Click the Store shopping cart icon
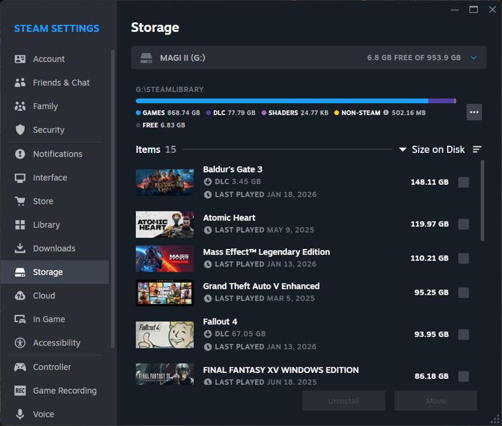The image size is (502, 426). tap(20, 201)
